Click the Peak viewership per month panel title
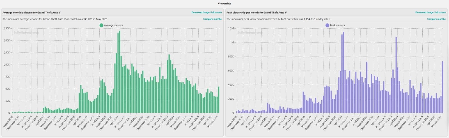Screen dimensions: 449x138 coord(256,13)
